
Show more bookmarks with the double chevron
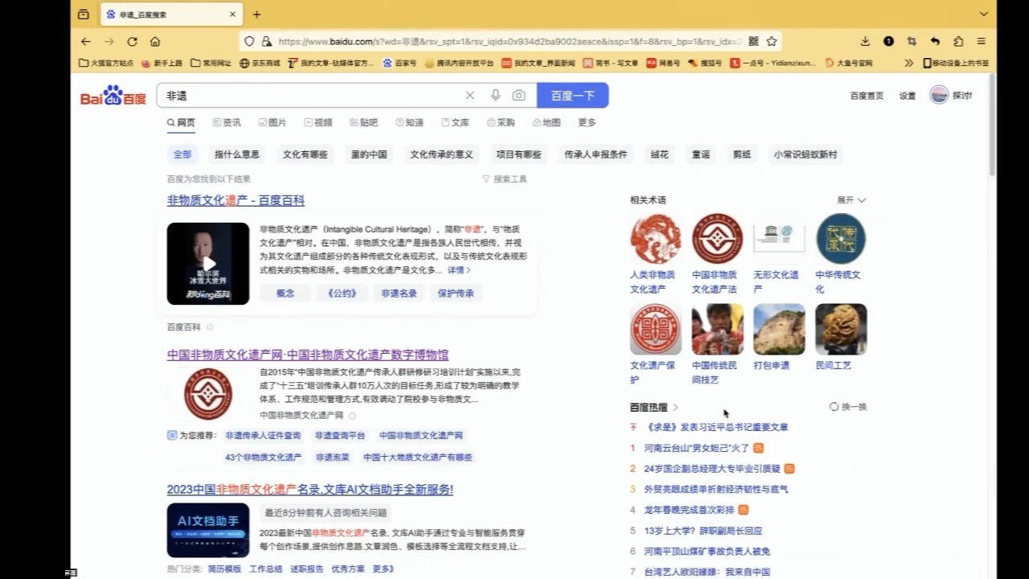(x=908, y=63)
